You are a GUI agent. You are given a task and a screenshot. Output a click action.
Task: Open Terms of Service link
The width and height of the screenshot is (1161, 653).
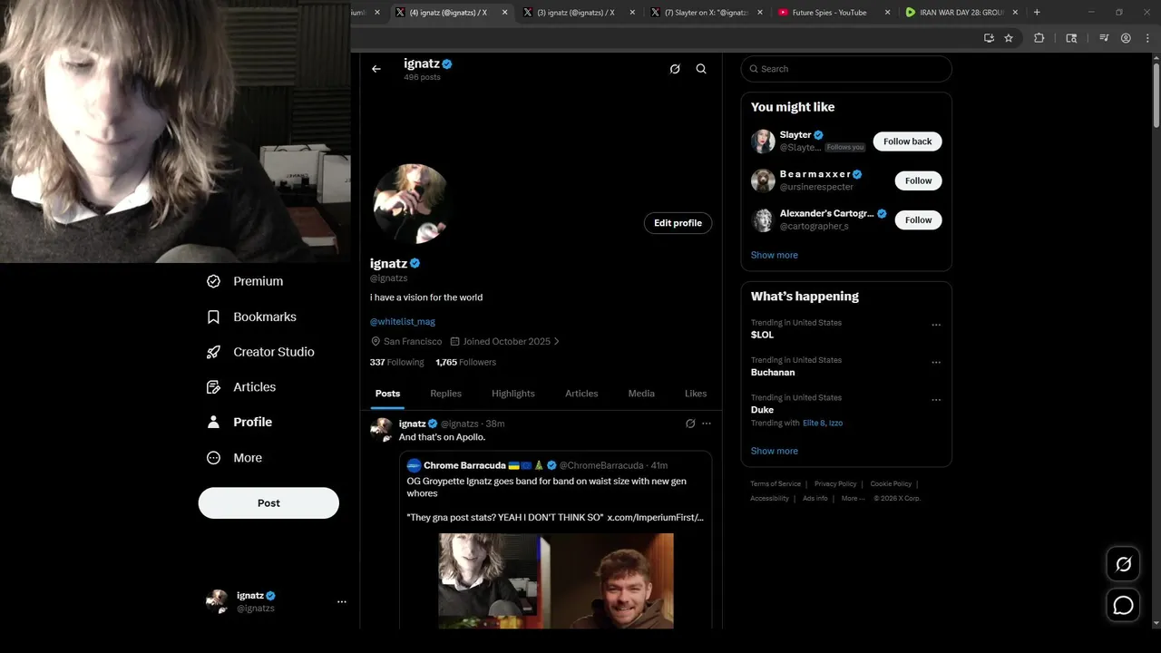click(x=776, y=484)
